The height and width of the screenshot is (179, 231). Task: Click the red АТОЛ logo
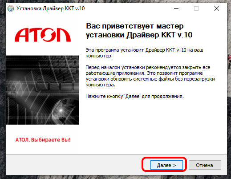click(x=43, y=35)
